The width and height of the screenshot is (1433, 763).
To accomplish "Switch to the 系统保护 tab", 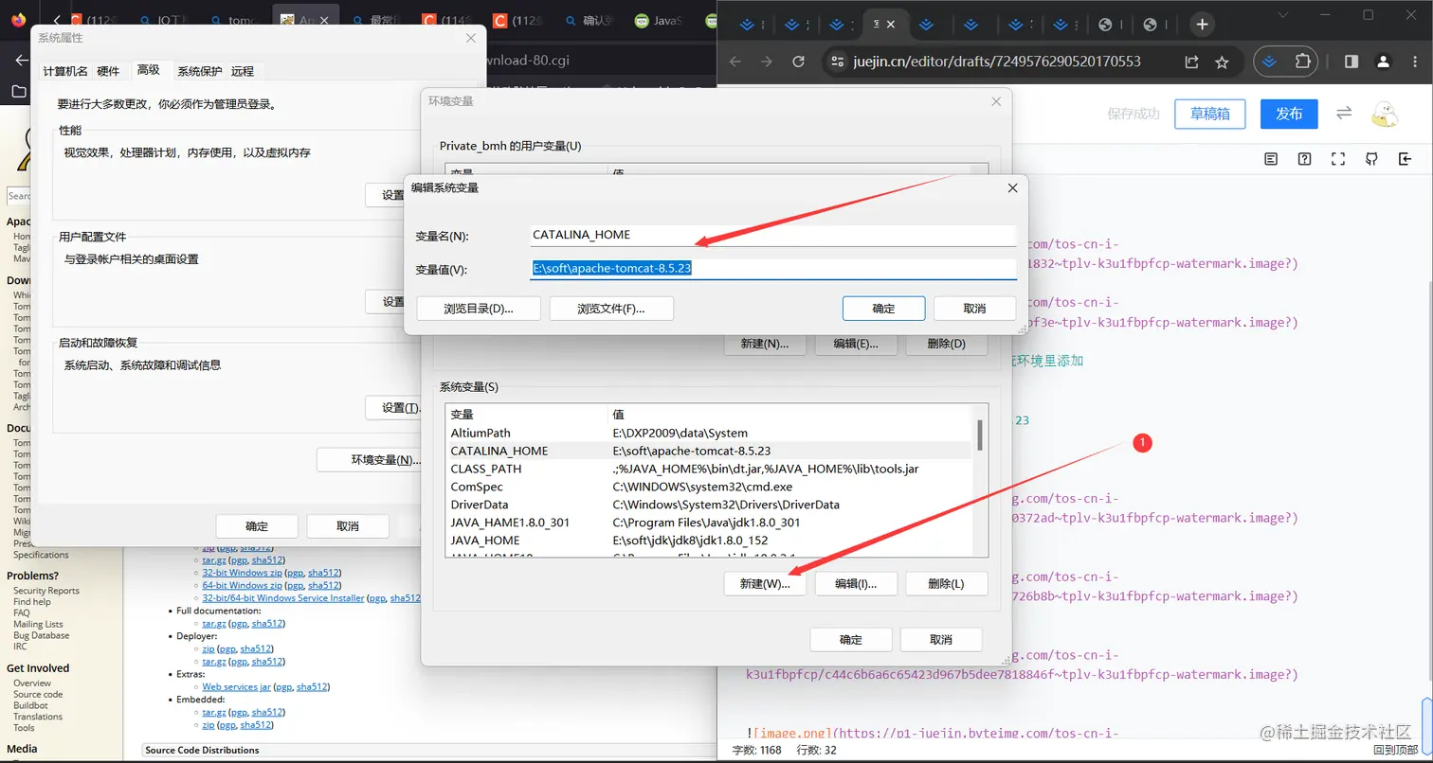I will tap(200, 71).
